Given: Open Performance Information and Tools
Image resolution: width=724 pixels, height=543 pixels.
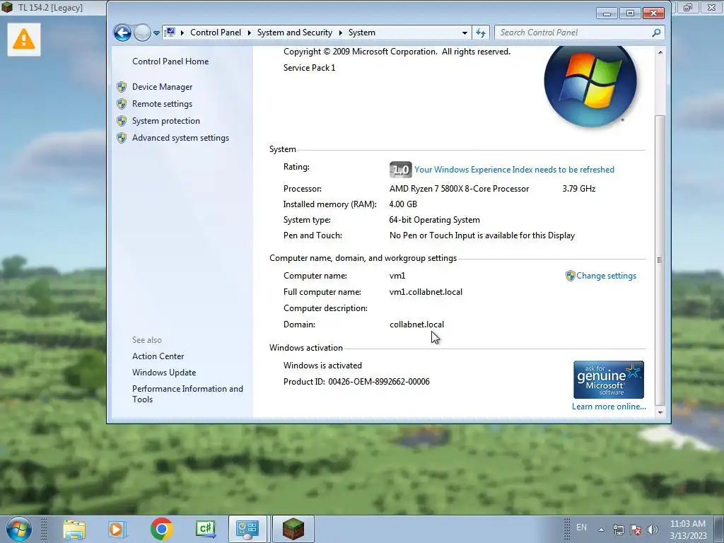Looking at the screenshot, I should tap(187, 394).
